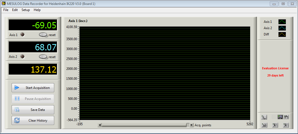Click the 'Evaluation License' notice text

(275, 68)
